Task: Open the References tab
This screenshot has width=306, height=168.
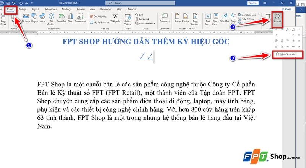Action: pyautogui.click(x=50, y=9)
